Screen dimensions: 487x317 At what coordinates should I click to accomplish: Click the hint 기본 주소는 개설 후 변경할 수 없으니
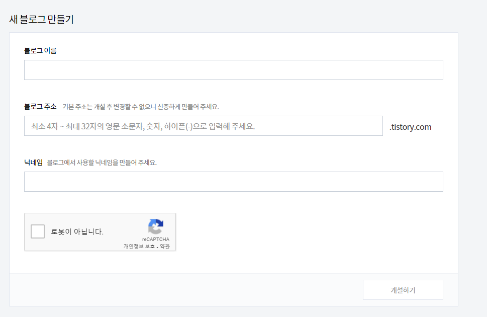(x=109, y=107)
